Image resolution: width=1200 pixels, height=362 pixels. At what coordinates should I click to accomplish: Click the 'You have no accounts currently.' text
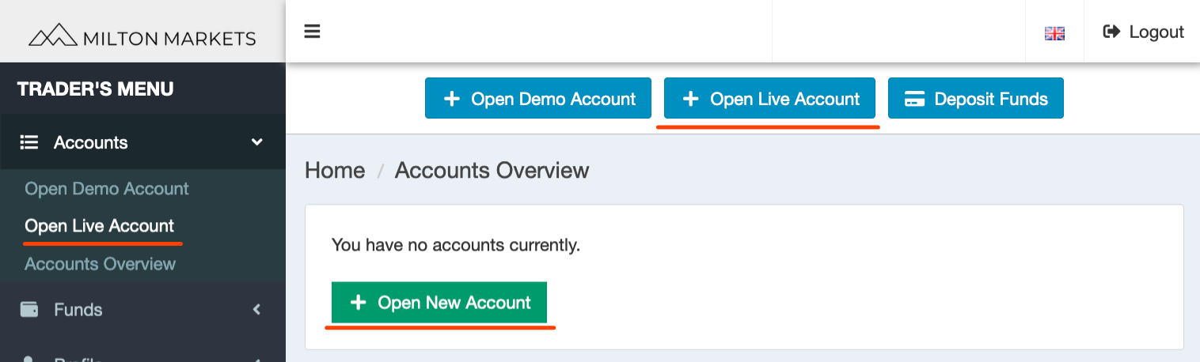click(456, 246)
